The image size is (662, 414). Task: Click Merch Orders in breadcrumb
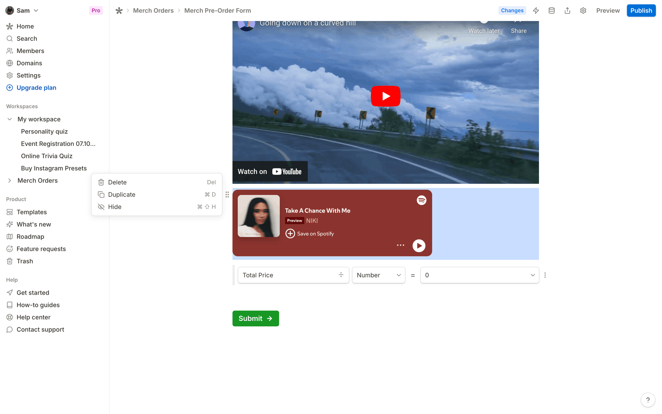[x=153, y=11]
